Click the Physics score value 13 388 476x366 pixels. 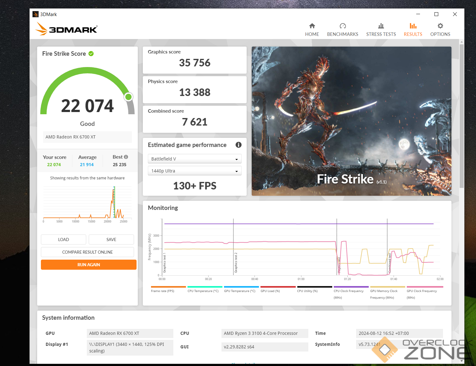(x=195, y=93)
